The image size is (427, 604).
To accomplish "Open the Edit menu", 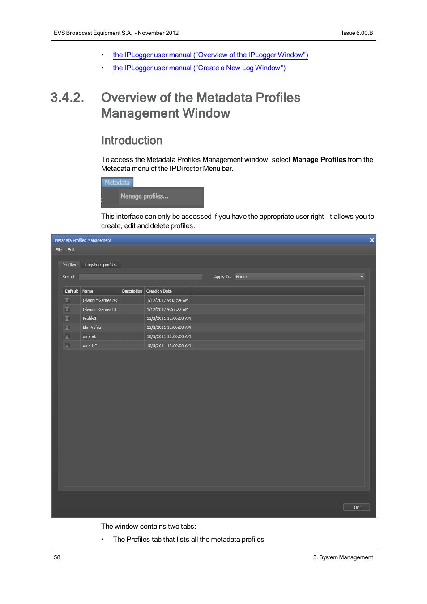I will pyautogui.click(x=71, y=250).
